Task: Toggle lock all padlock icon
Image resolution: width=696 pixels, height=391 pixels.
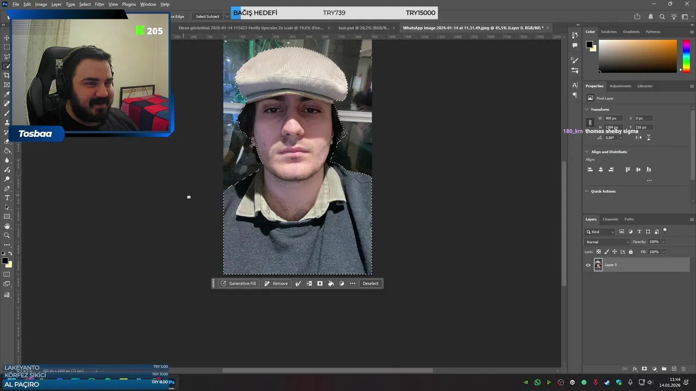Action: tap(631, 252)
